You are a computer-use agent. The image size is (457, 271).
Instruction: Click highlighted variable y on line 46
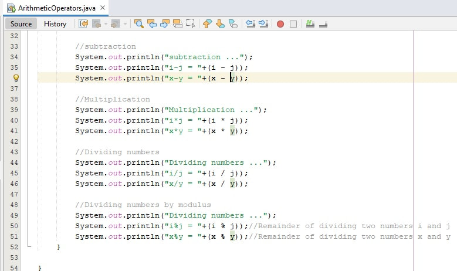[x=232, y=184]
